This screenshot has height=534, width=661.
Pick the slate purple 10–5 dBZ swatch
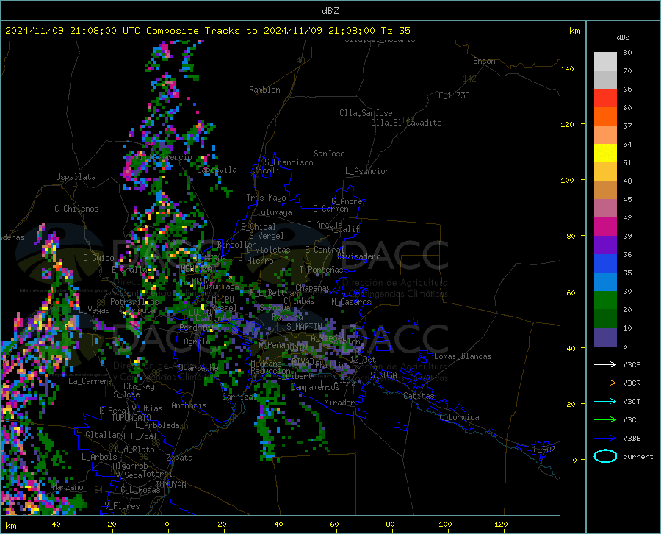click(605, 337)
